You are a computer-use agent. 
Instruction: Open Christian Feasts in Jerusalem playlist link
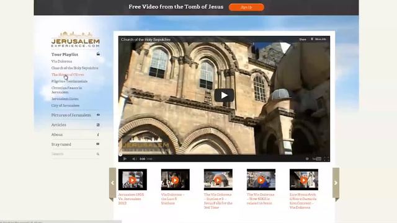pyautogui.click(x=66, y=90)
